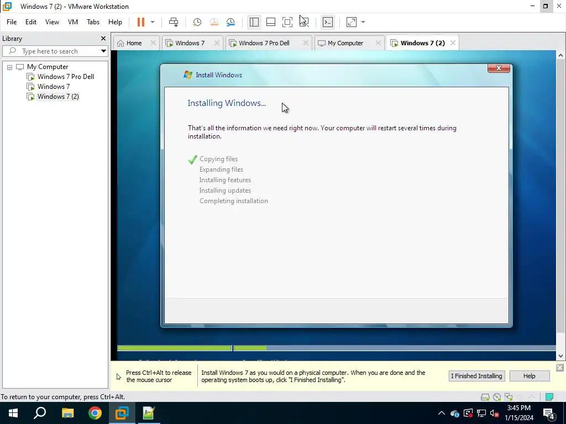The width and height of the screenshot is (566, 424).
Task: Open the stretch display options dropdown arrow
Action: click(x=363, y=22)
